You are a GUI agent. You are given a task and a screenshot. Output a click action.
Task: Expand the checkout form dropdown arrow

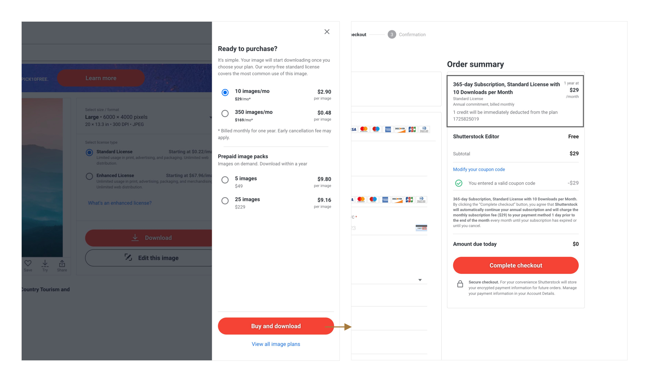420,280
